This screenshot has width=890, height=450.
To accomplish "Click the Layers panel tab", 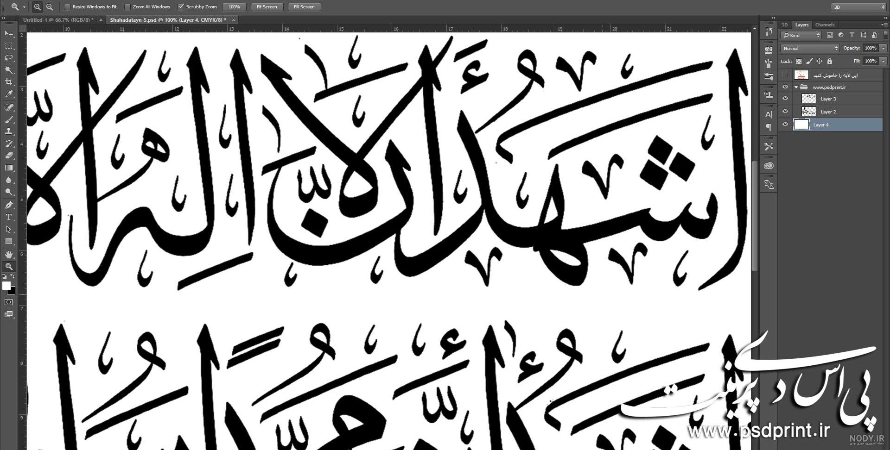I will click(x=801, y=25).
